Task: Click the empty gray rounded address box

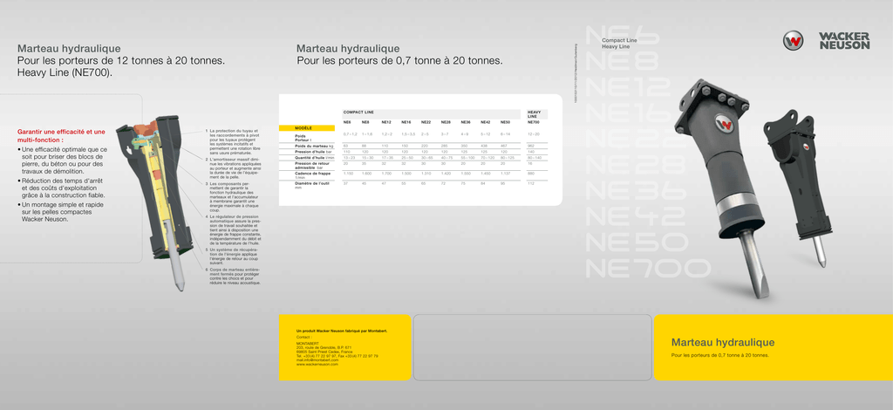Action: [x=532, y=347]
